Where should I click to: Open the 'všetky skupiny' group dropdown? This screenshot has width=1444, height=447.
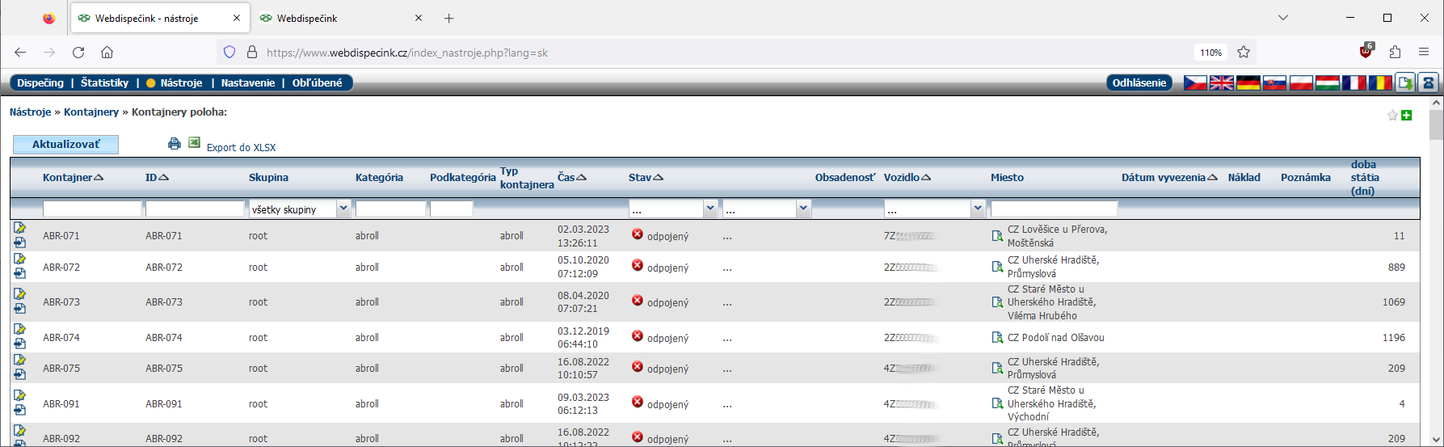point(299,209)
